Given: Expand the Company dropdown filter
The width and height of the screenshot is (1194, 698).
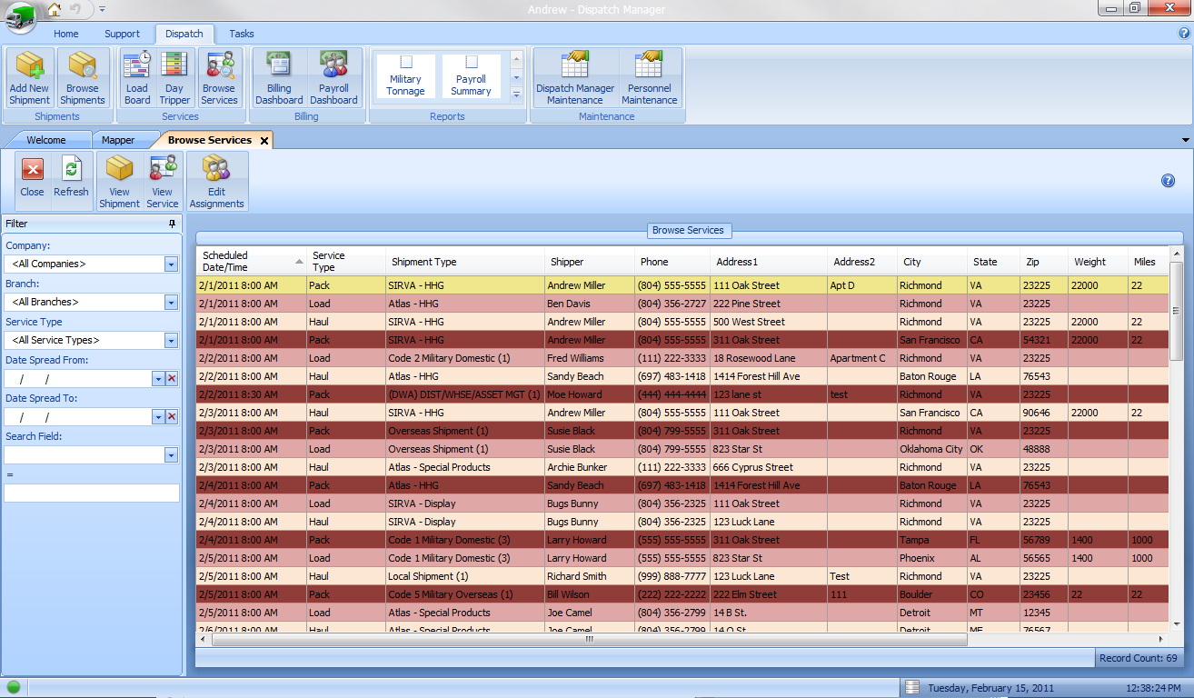Looking at the screenshot, I should [171, 264].
